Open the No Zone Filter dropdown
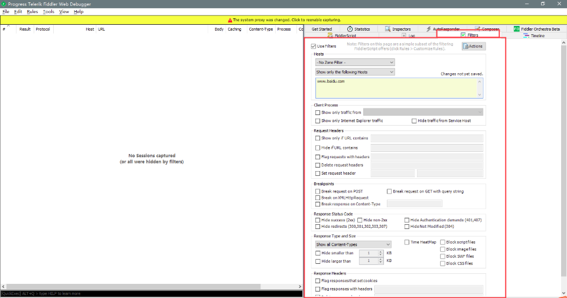 355,63
